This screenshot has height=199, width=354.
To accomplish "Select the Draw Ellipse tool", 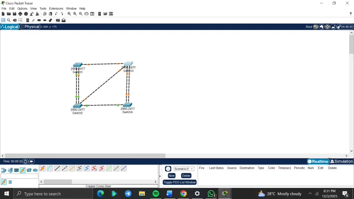I will (x=45, y=20).
